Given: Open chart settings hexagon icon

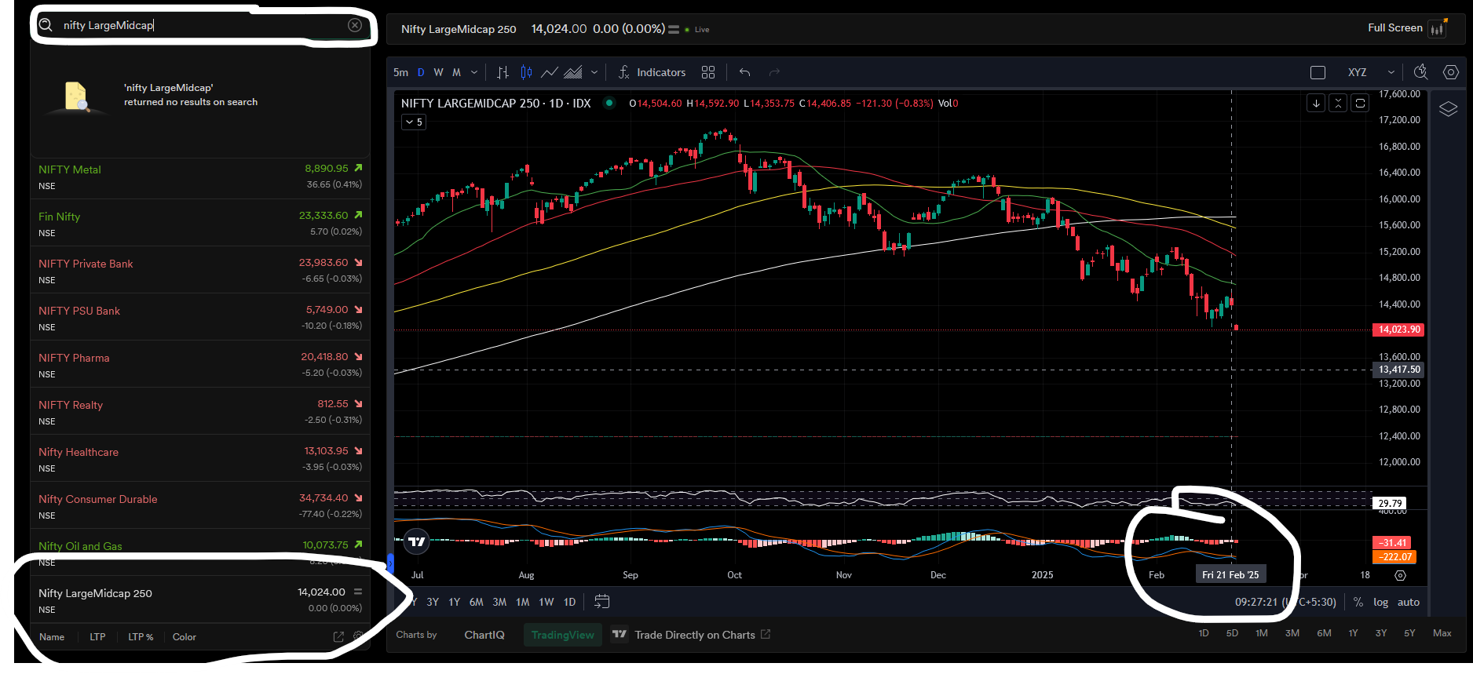Looking at the screenshot, I should 1451,72.
